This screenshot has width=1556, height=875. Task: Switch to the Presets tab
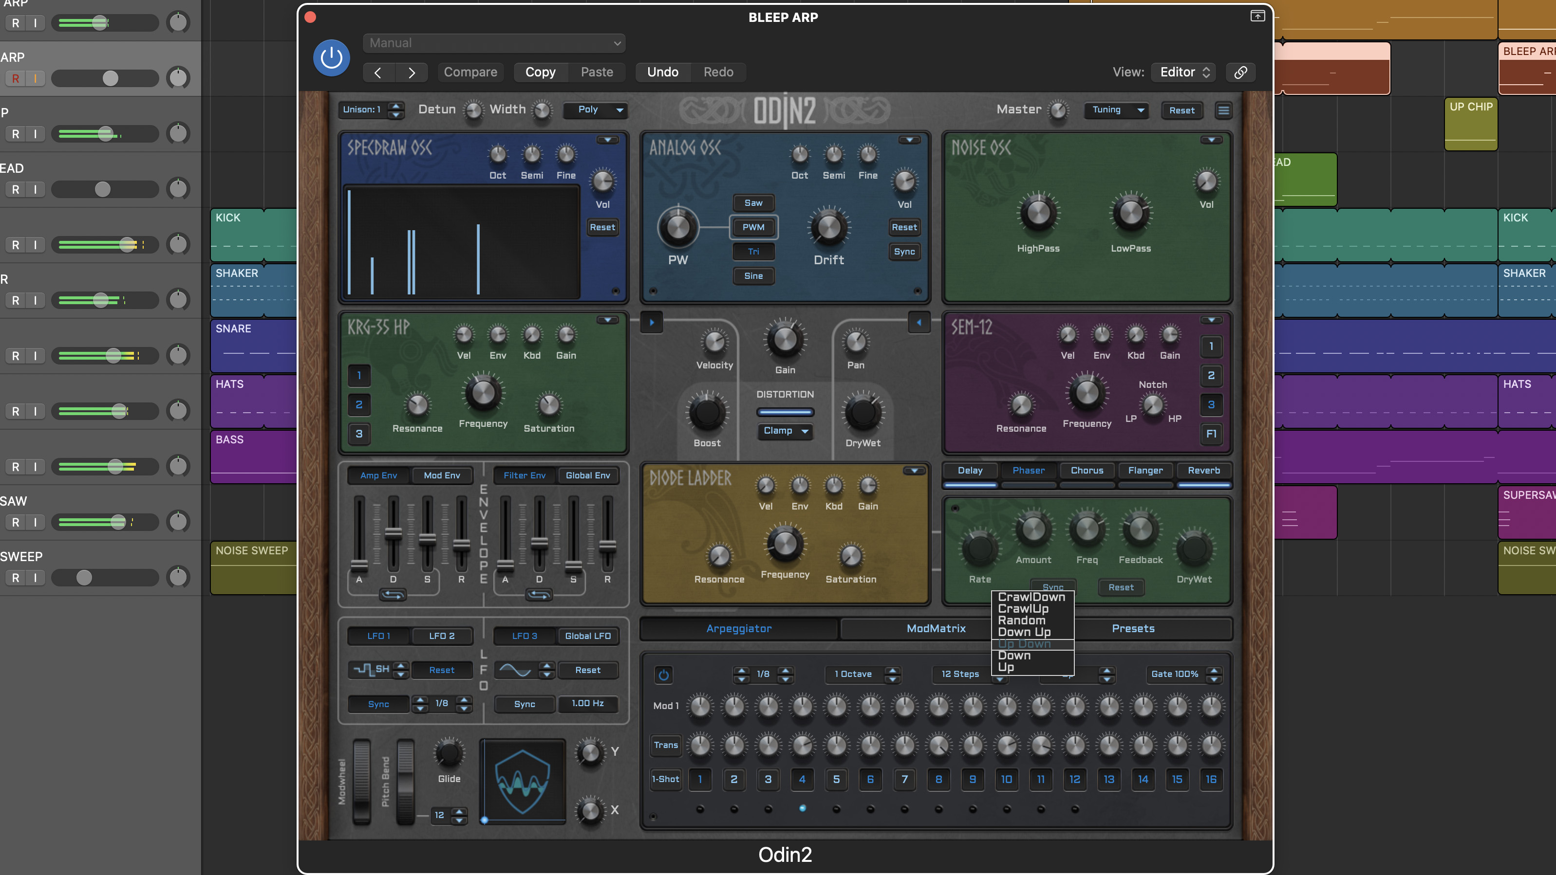point(1133,628)
